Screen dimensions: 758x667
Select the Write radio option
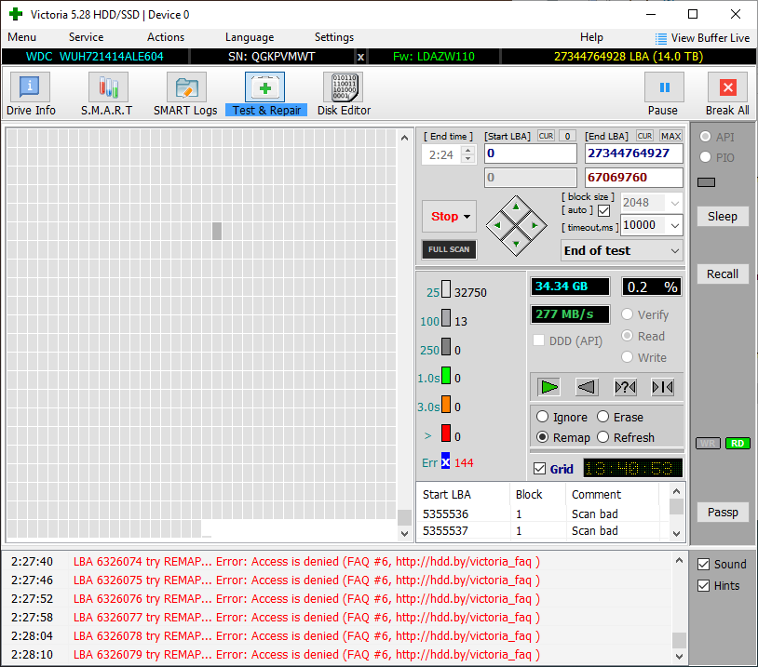[x=627, y=357]
